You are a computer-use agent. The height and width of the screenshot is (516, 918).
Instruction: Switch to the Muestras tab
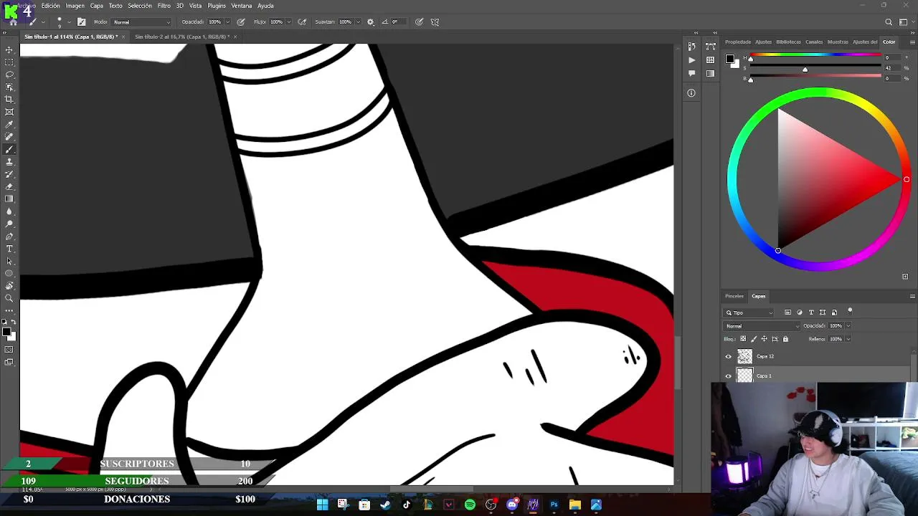click(838, 42)
